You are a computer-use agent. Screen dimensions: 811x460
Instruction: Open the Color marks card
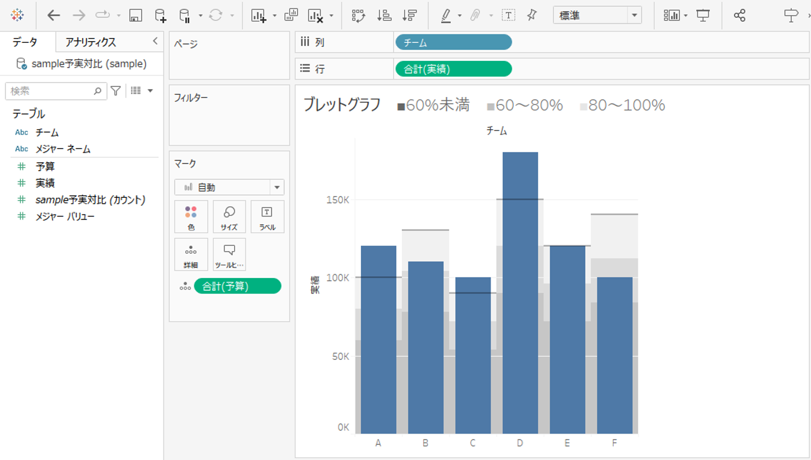(x=191, y=217)
